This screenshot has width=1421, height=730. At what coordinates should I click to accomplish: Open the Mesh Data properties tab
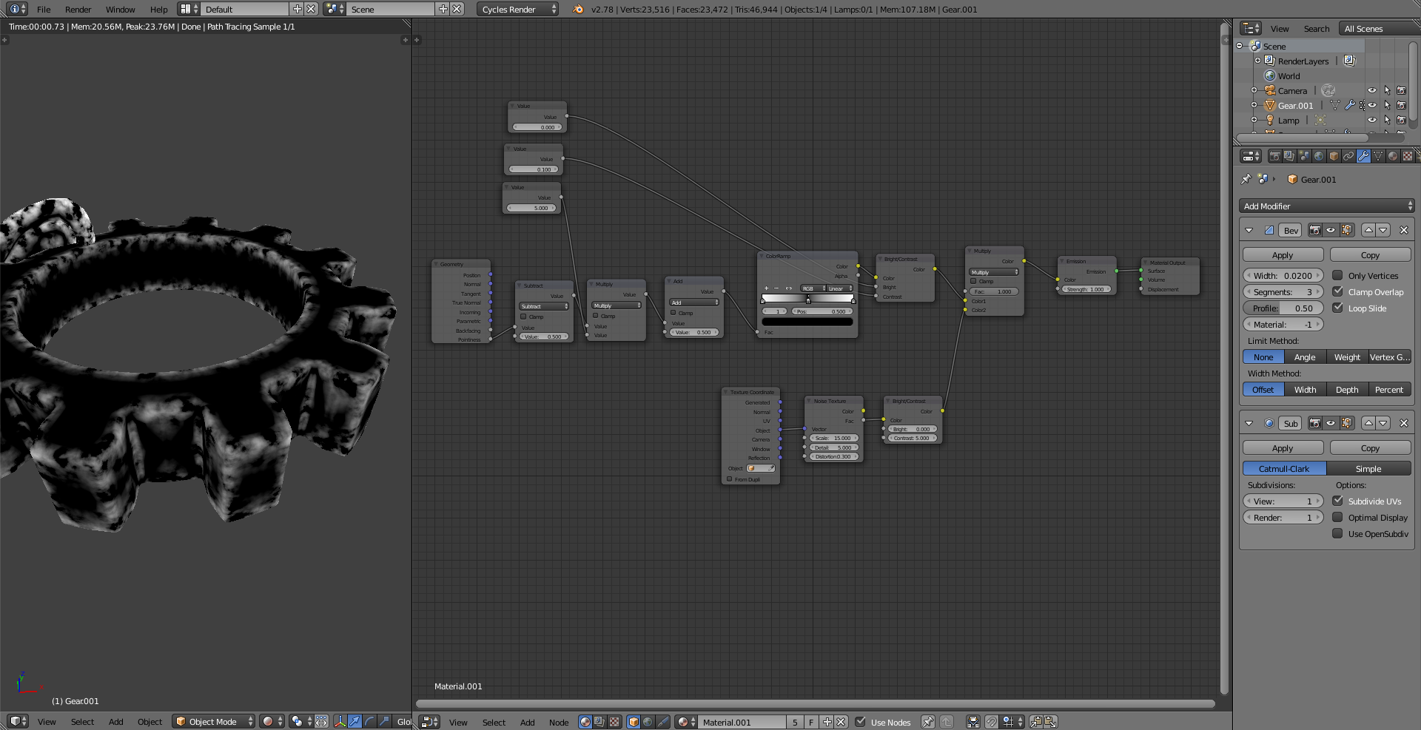point(1378,156)
